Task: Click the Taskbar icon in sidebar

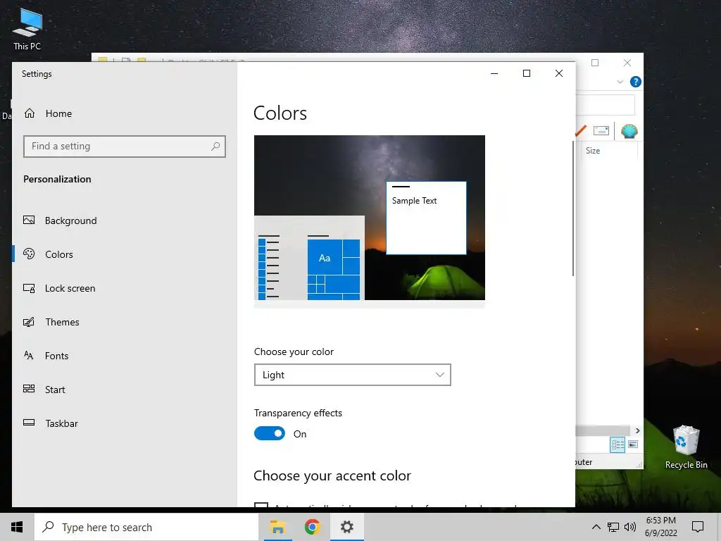Action: coord(29,423)
